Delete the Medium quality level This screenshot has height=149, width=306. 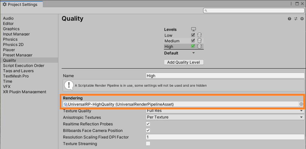(199, 41)
